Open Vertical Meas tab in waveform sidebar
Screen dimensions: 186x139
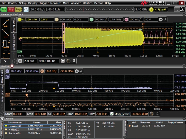pyautogui.click(x=14, y=42)
